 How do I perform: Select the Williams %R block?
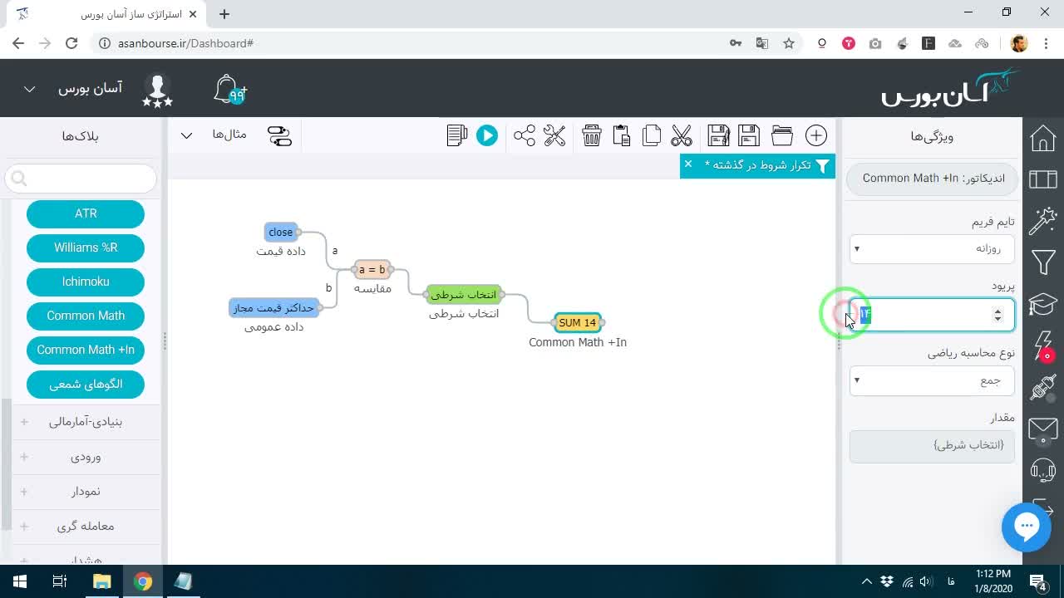86,248
